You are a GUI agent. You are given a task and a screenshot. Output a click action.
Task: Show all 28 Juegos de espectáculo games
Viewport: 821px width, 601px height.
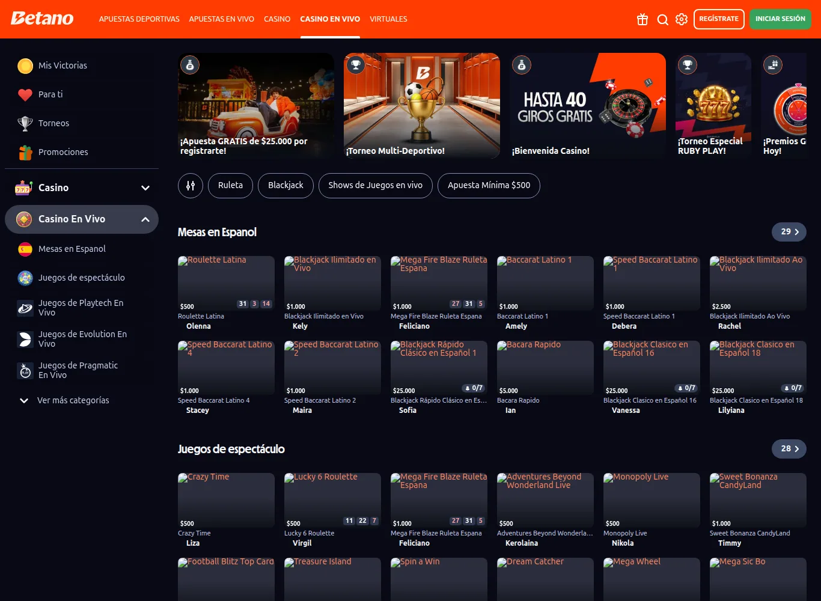tap(789, 449)
